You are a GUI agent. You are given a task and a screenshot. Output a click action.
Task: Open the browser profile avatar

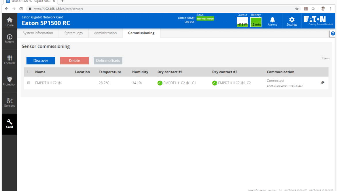click(x=323, y=9)
